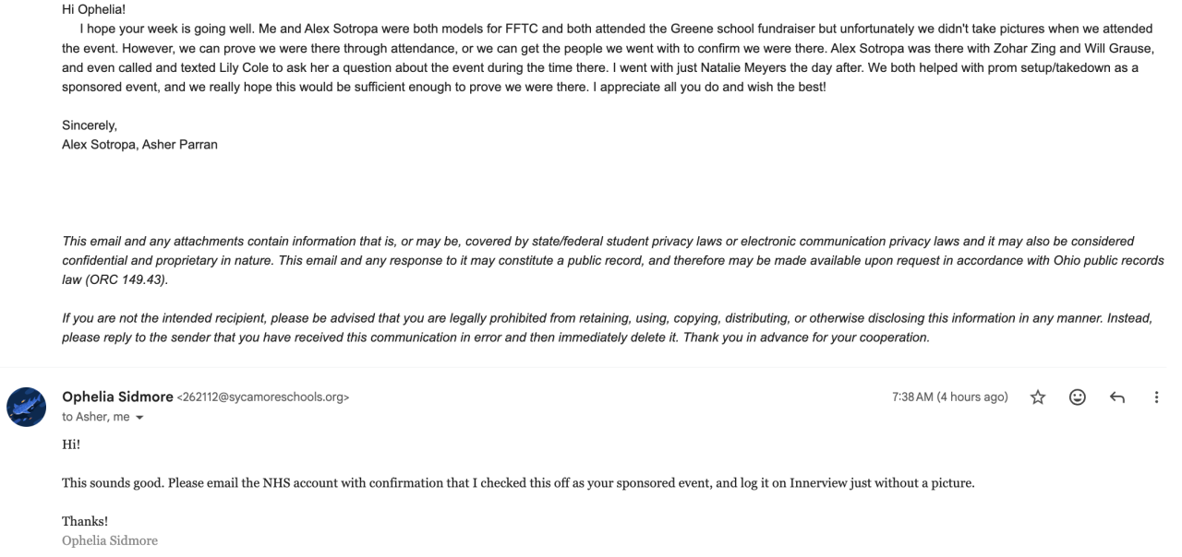The image size is (1182, 557).
Task: Click the "This sounds good" reply sentence
Action: pos(517,483)
